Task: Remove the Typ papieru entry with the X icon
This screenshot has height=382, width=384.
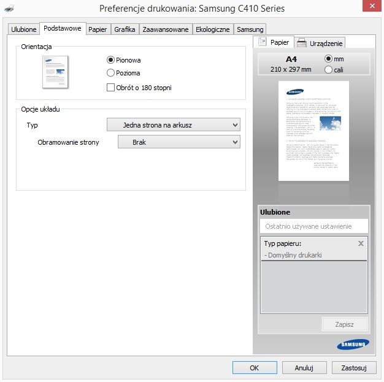Action: click(361, 243)
